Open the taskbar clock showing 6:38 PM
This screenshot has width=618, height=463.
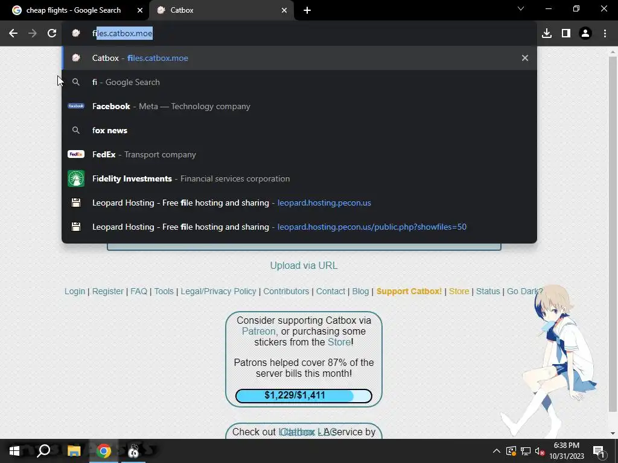566,451
